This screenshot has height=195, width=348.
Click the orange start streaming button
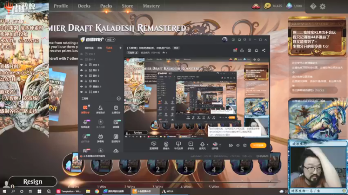(x=258, y=145)
